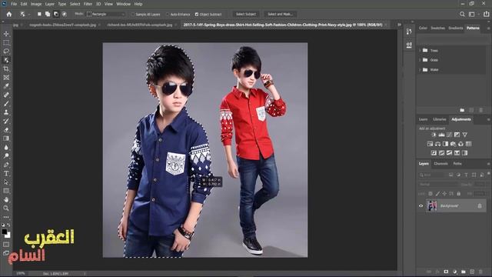492x277 pixels.
Task: Select the Zoom tool
Action: [x=6, y=209]
